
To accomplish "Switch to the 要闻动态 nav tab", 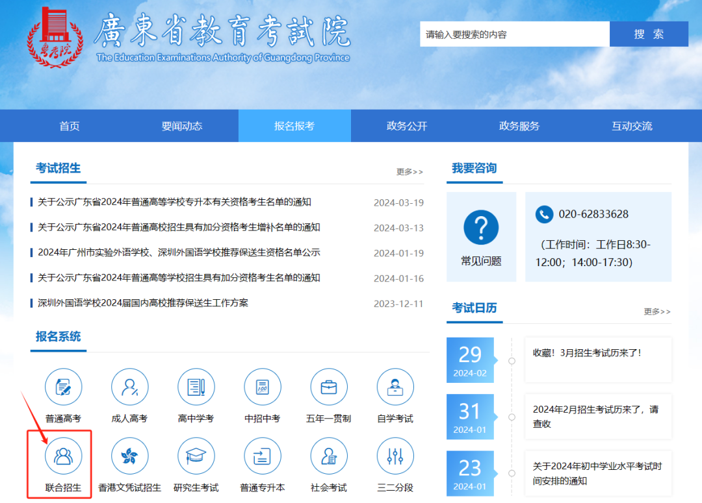I will tap(182, 126).
